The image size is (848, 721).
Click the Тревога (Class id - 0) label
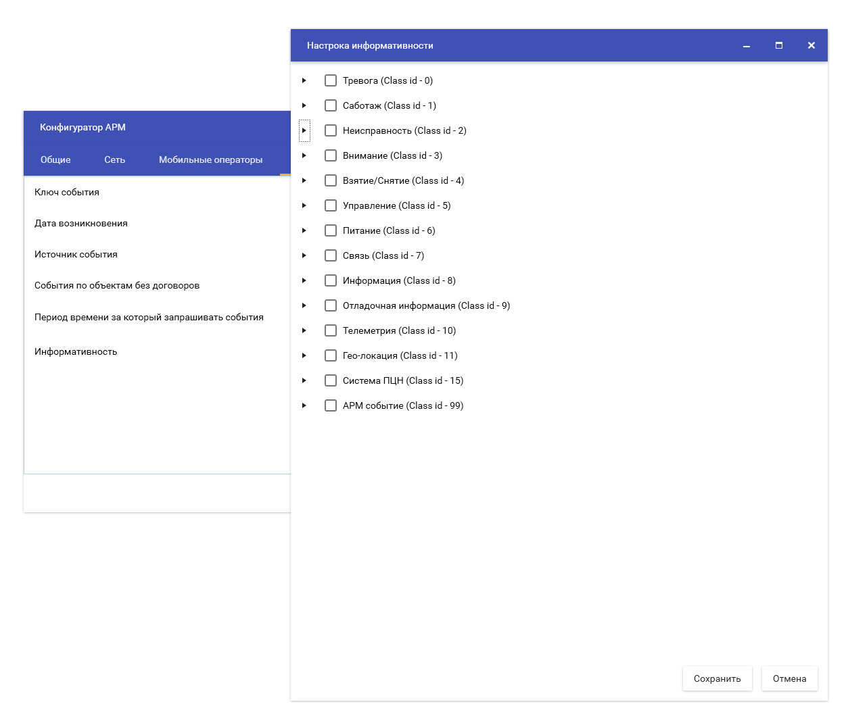[x=387, y=80]
